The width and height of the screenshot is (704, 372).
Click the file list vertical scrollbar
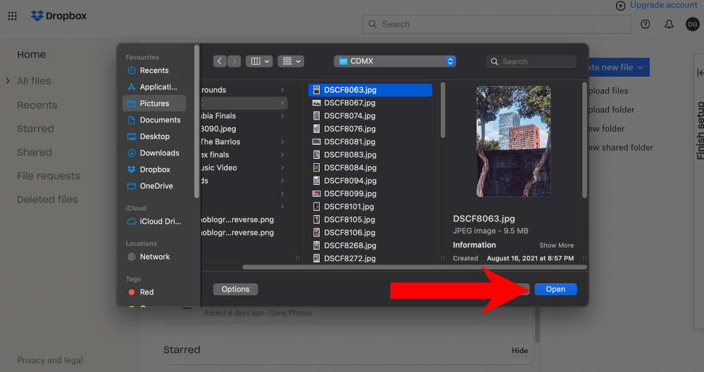(443, 110)
